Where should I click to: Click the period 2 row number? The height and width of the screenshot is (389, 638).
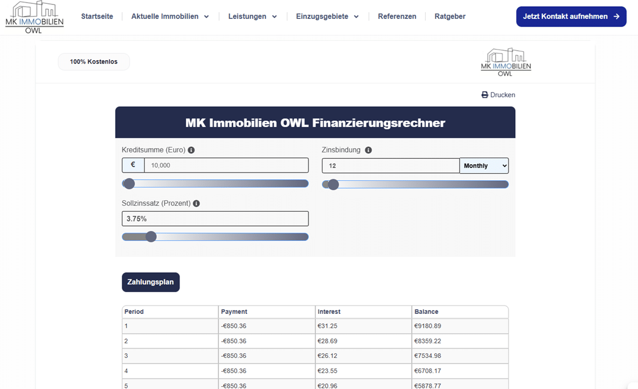coord(126,341)
